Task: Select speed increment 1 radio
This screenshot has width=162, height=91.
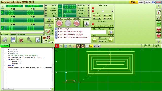Action: click(97, 16)
